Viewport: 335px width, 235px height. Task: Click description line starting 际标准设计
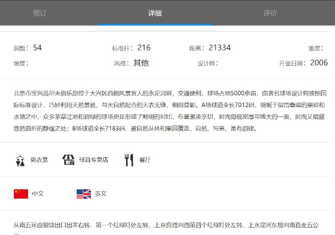click(x=170, y=105)
